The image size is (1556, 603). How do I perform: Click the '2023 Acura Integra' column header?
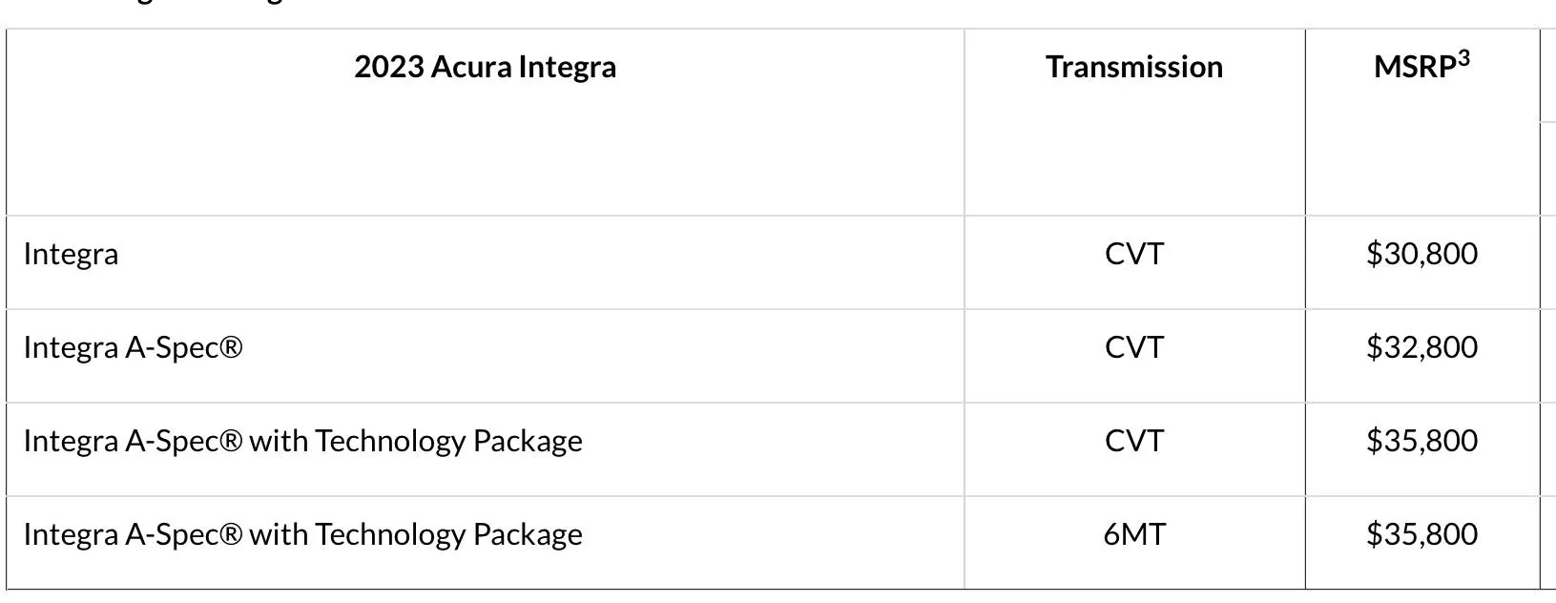(485, 67)
